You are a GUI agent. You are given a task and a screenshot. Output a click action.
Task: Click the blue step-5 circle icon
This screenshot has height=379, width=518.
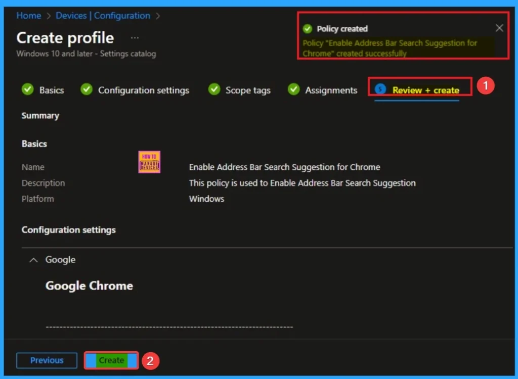pos(380,89)
